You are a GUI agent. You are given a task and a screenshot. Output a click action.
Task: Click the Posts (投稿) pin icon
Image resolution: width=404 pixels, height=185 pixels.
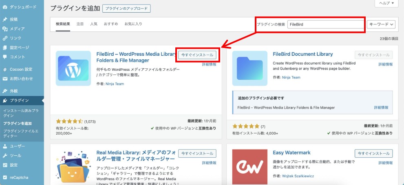(5, 20)
